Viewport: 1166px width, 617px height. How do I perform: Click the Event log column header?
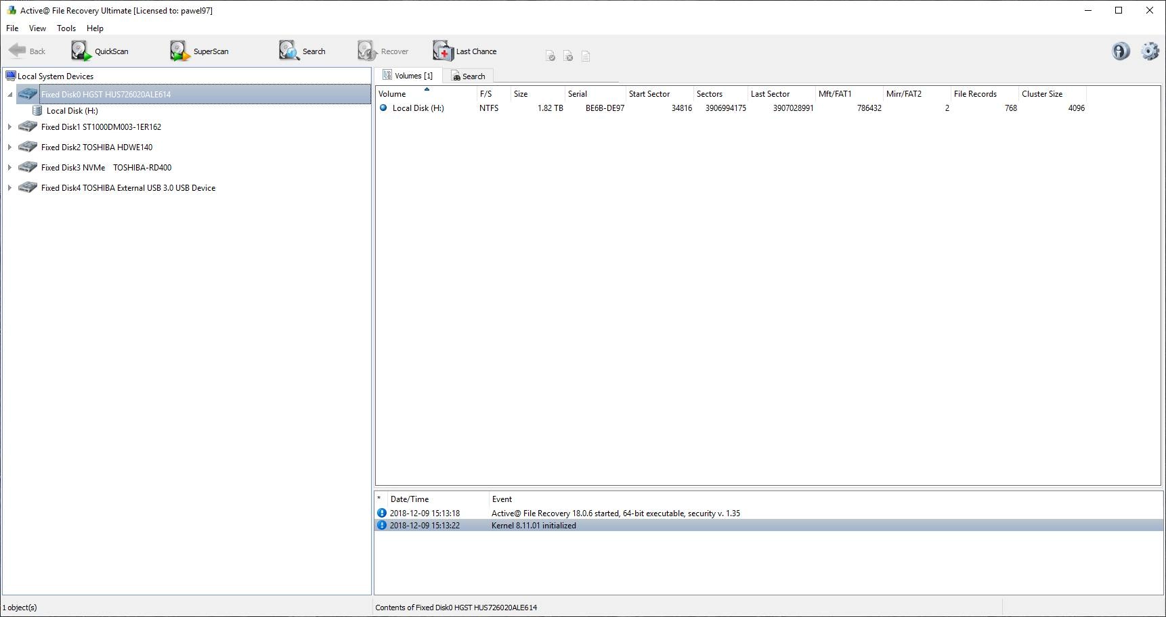point(825,499)
